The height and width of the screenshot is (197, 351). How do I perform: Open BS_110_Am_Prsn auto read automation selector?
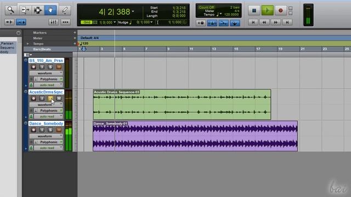click(x=48, y=85)
